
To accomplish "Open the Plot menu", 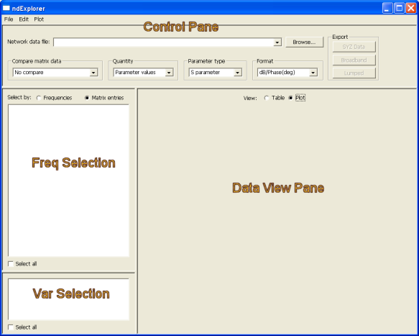I will click(39, 19).
